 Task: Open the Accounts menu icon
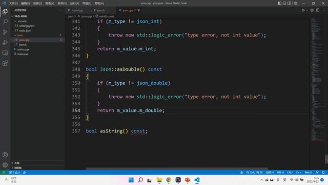pyautogui.click(x=5, y=155)
